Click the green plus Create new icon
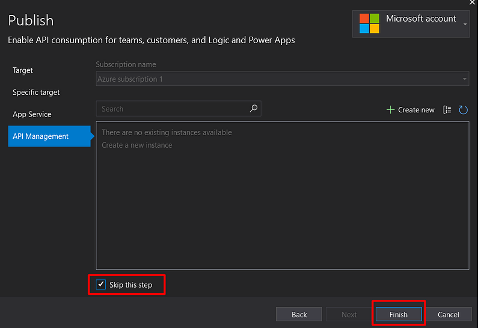This screenshot has height=328, width=481. coord(390,110)
